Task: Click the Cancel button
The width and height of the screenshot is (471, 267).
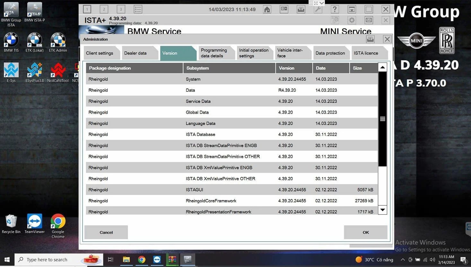Action: [x=106, y=232]
